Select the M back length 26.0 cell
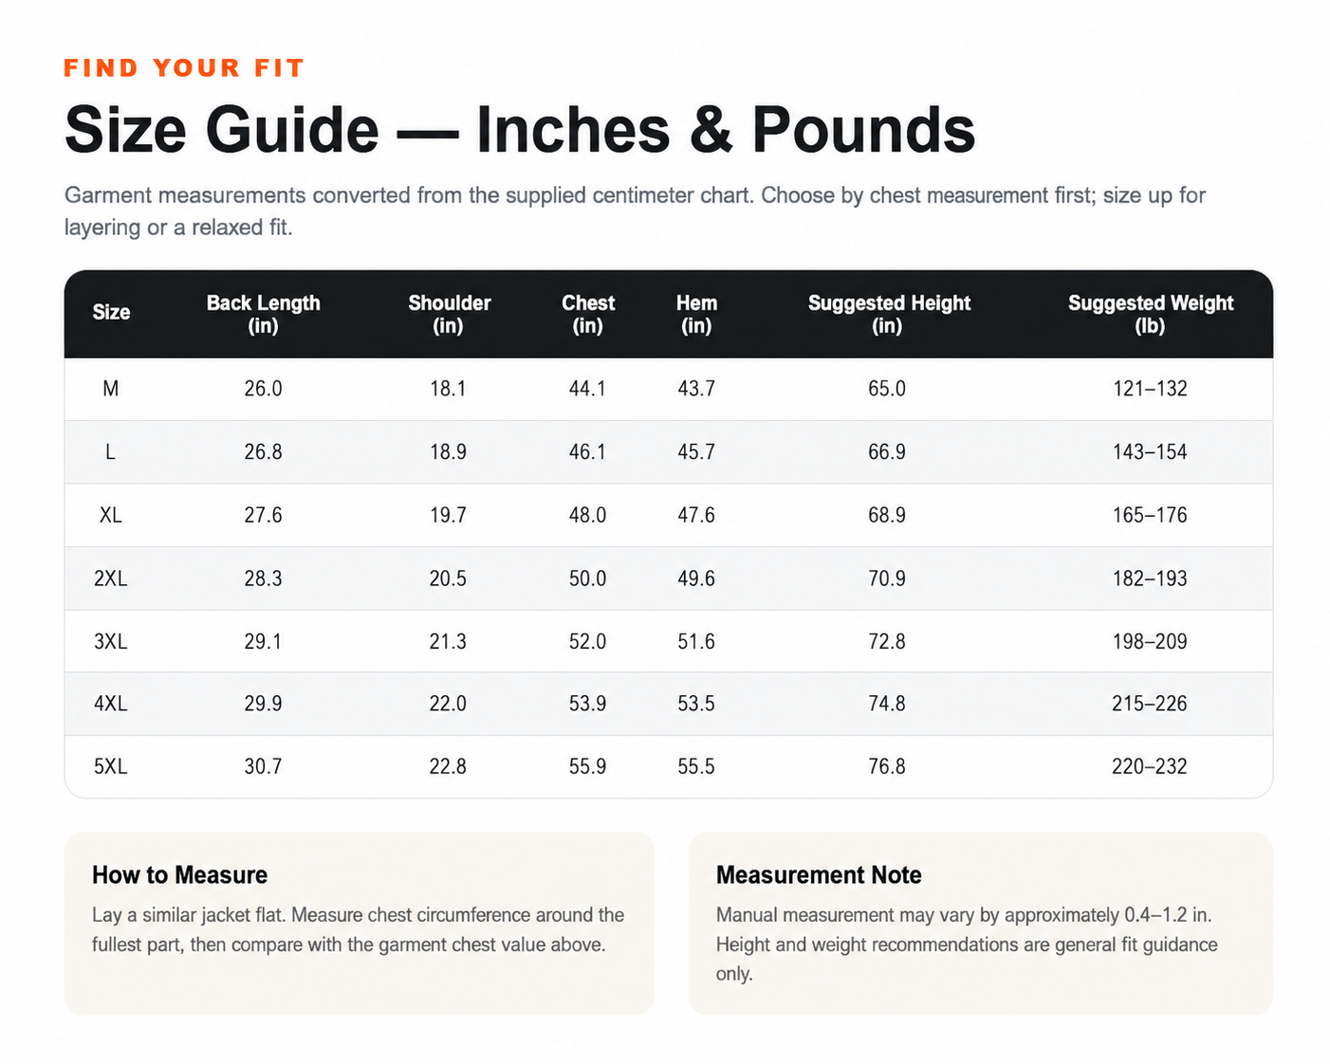 click(x=263, y=389)
